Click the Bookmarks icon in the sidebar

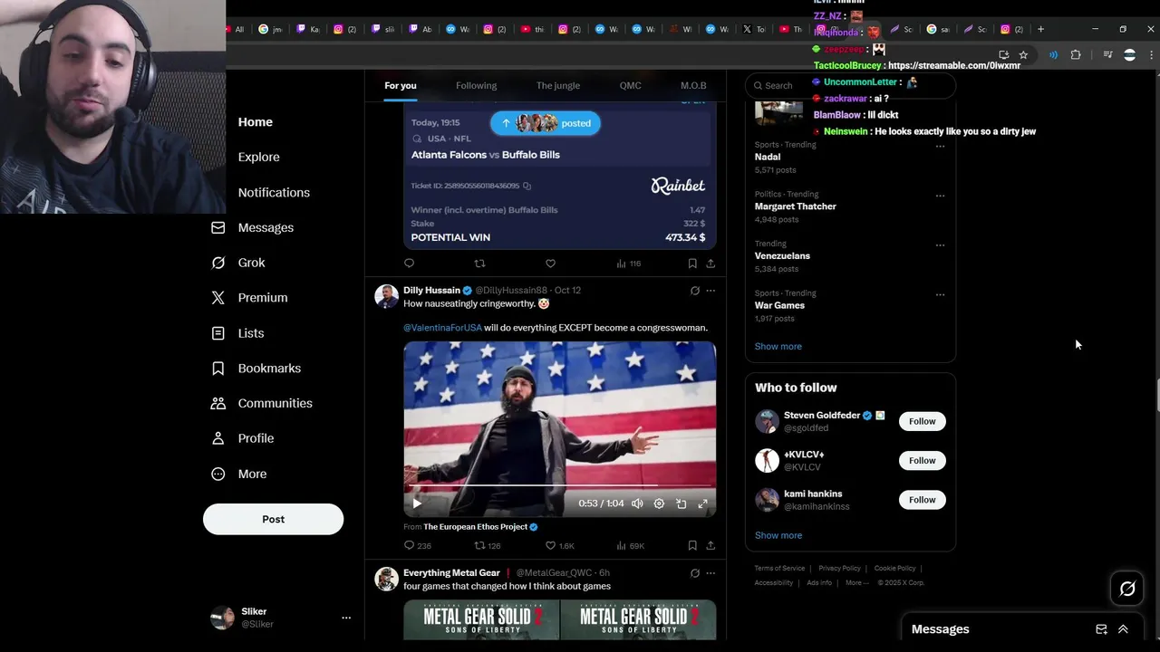tap(217, 369)
